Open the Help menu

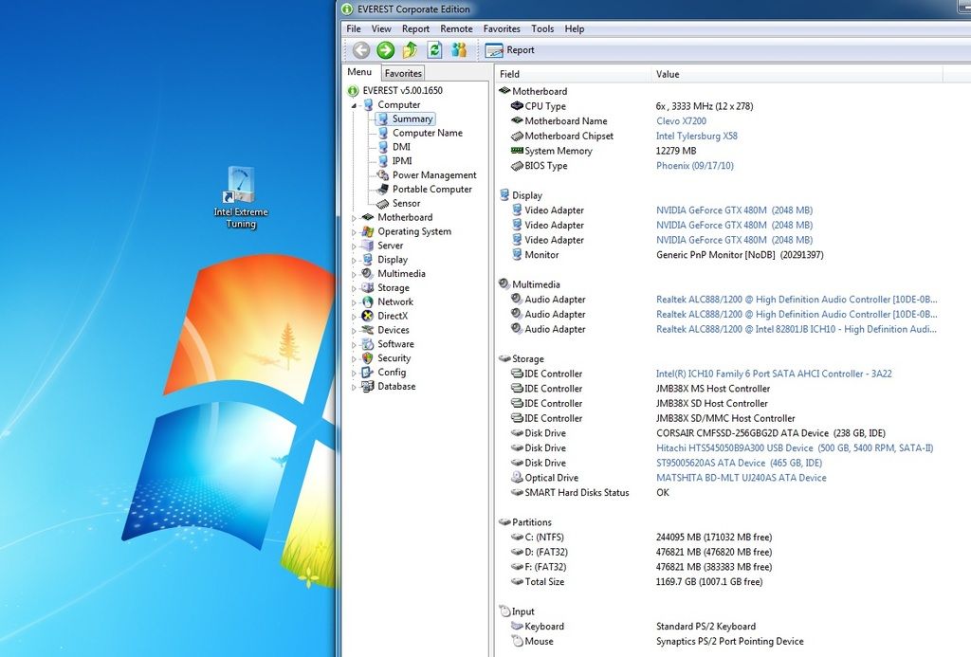tap(574, 28)
